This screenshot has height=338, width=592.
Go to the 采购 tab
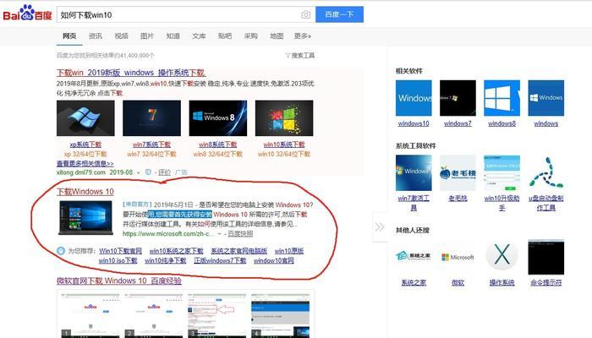coord(250,36)
